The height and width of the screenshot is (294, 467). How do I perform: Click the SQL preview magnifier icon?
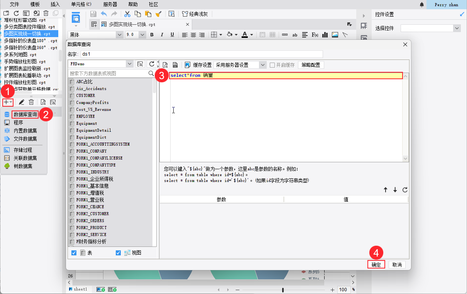click(x=165, y=65)
